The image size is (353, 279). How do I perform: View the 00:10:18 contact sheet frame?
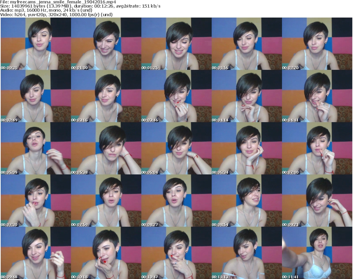click(x=106, y=253)
